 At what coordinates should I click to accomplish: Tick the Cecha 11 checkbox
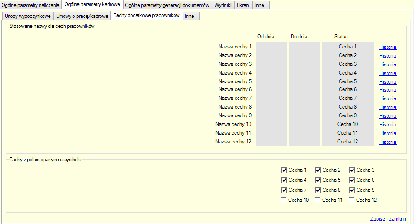coord(318,200)
